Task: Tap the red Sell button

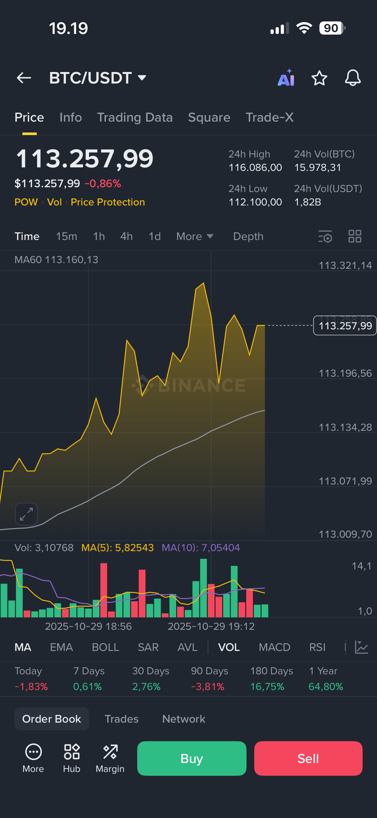Action: coord(308,758)
